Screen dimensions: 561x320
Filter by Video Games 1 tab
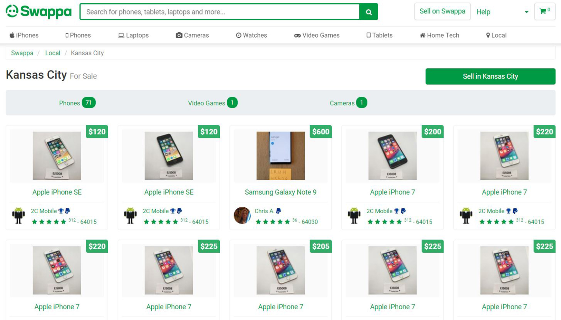[212, 103]
